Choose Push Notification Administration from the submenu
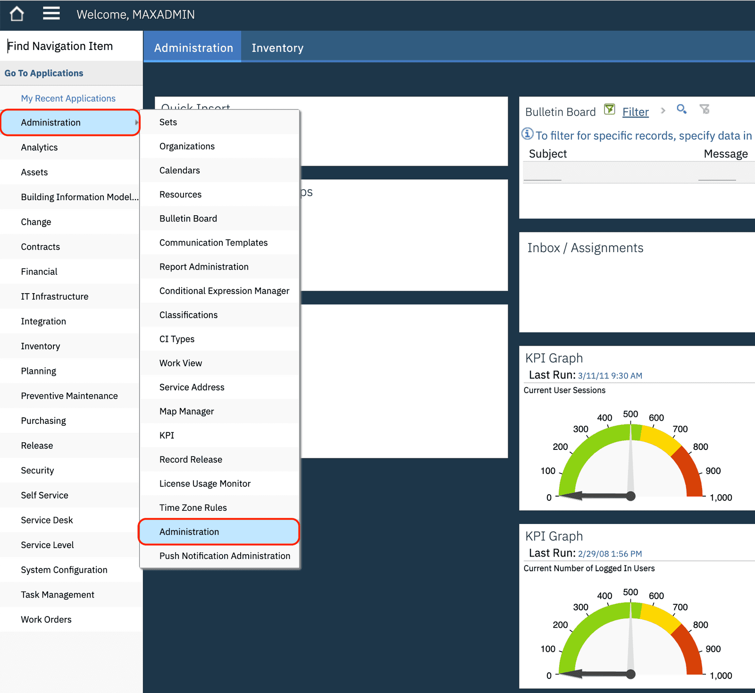The height and width of the screenshot is (693, 755). coord(225,556)
